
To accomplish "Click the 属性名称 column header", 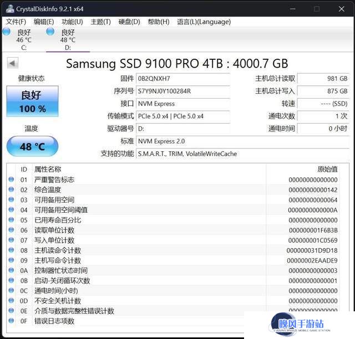I will pos(48,169).
